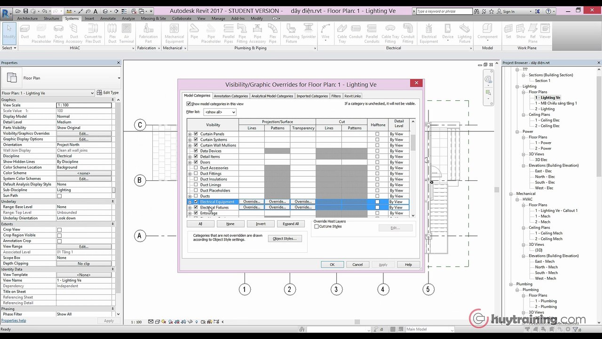This screenshot has height=339, width=602.
Task: Click the category list vertical scrollbar
Action: pyautogui.click(x=413, y=169)
